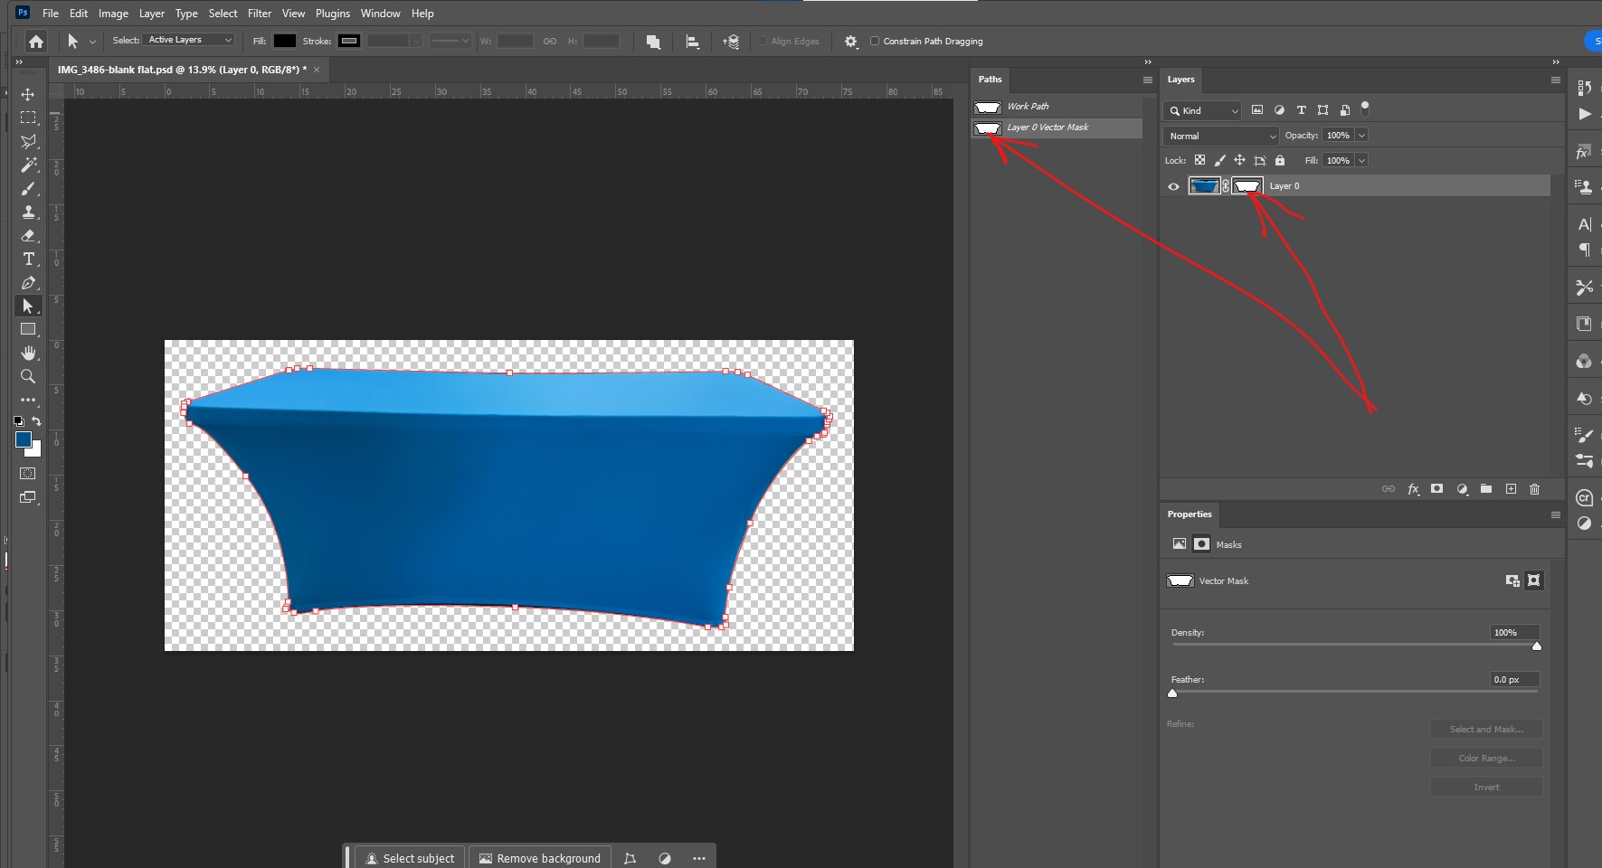This screenshot has height=868, width=1602.
Task: Delete the selected layer
Action: pyautogui.click(x=1534, y=489)
